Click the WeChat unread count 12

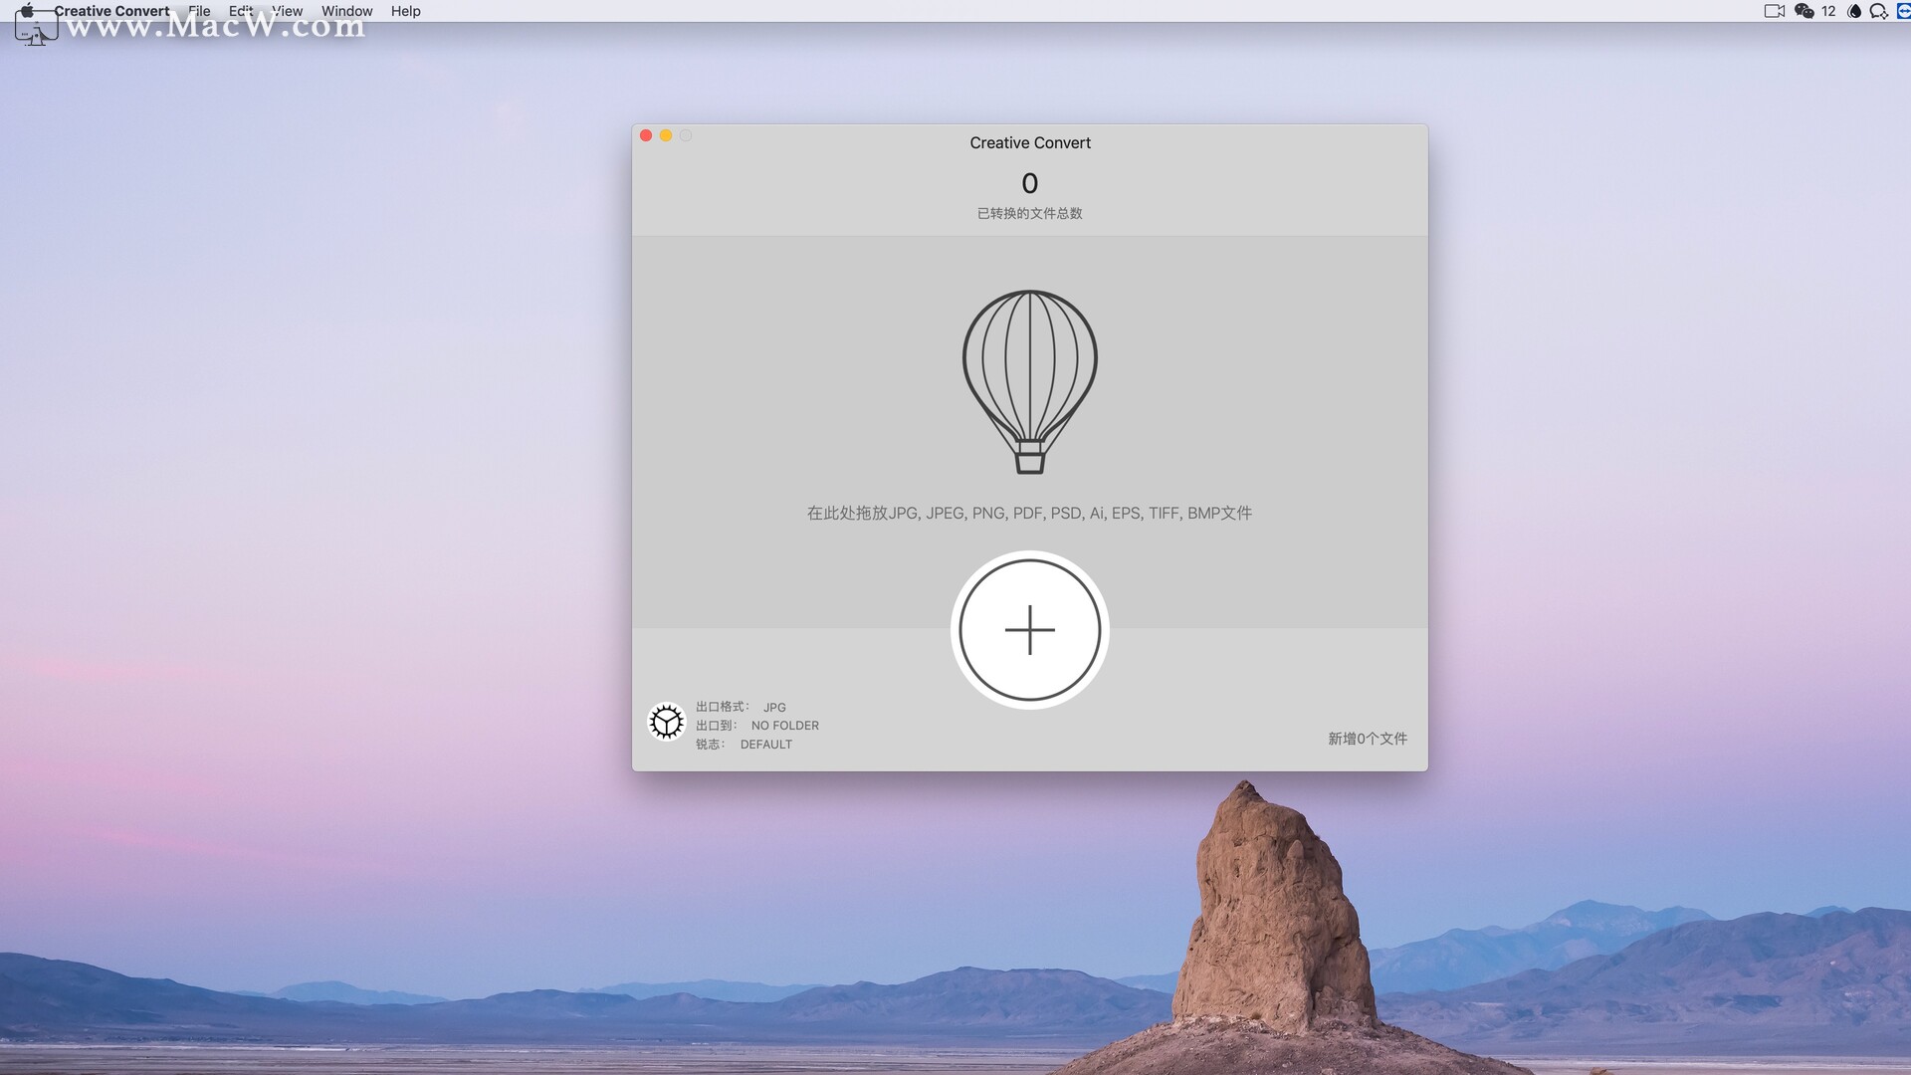coord(1828,11)
